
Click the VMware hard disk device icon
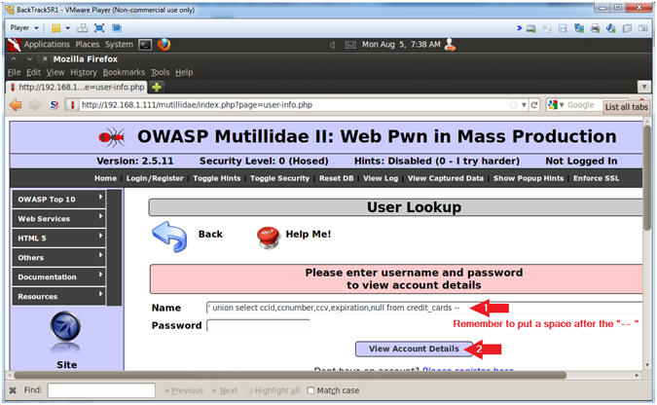[531, 28]
